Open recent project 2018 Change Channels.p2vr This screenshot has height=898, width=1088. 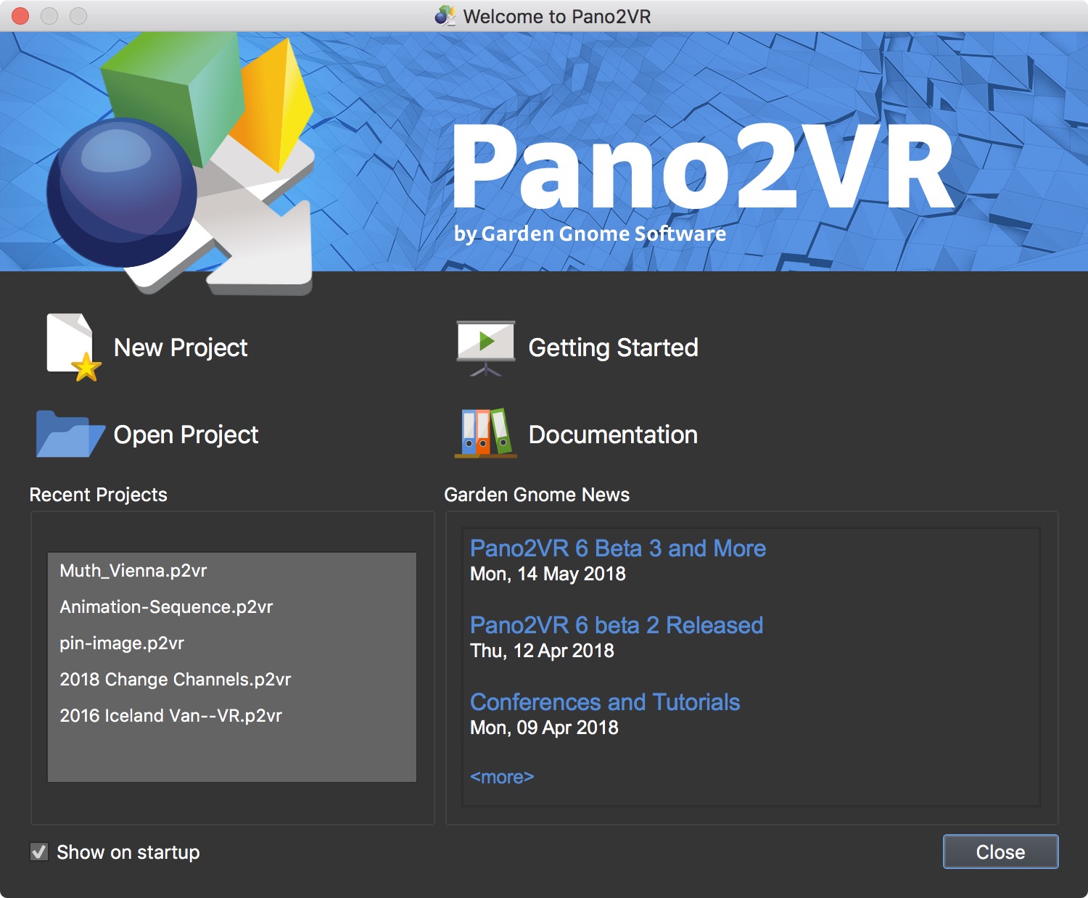(x=232, y=680)
